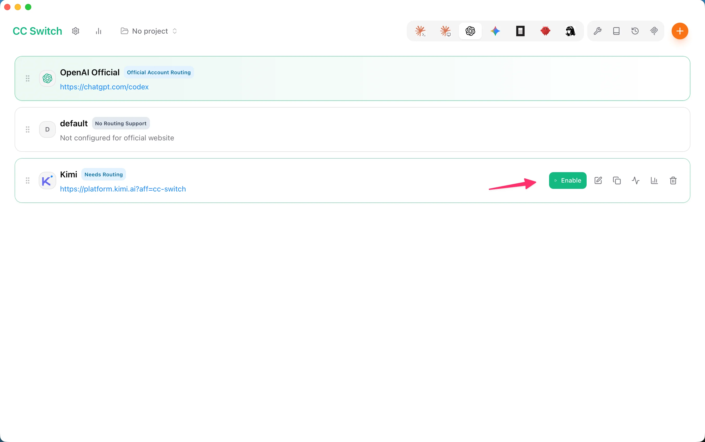Grab the drag handle of OpenAI Official
Screen dimensions: 705x442
click(27, 78)
